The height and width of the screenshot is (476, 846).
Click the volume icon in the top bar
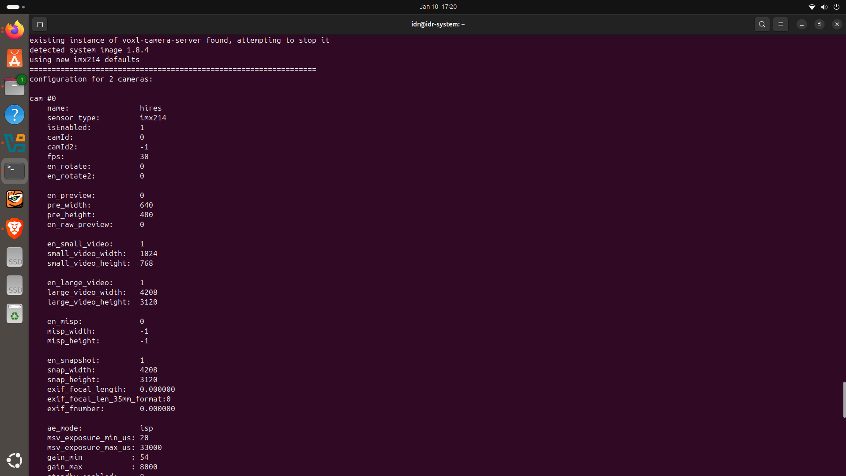824,7
